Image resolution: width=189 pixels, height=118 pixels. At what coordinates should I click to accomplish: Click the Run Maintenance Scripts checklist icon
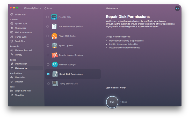pos(54,27)
